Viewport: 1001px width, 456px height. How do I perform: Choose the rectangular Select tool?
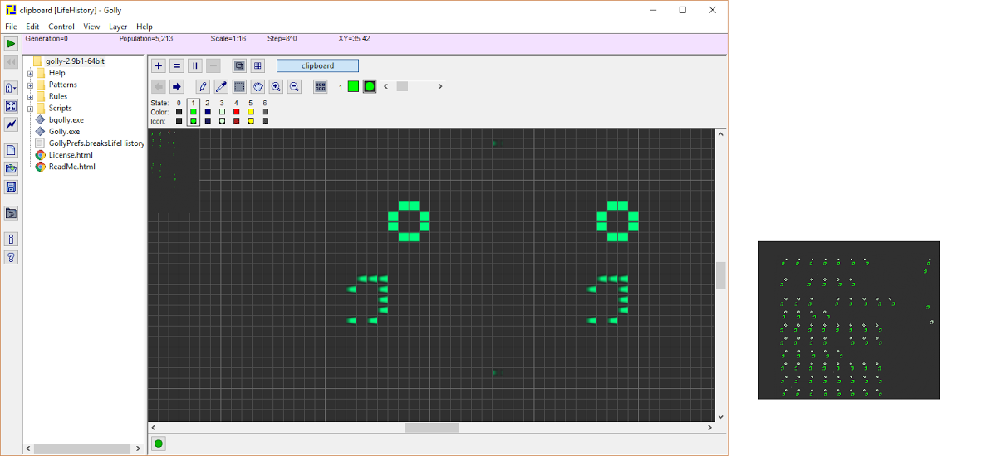tap(239, 86)
